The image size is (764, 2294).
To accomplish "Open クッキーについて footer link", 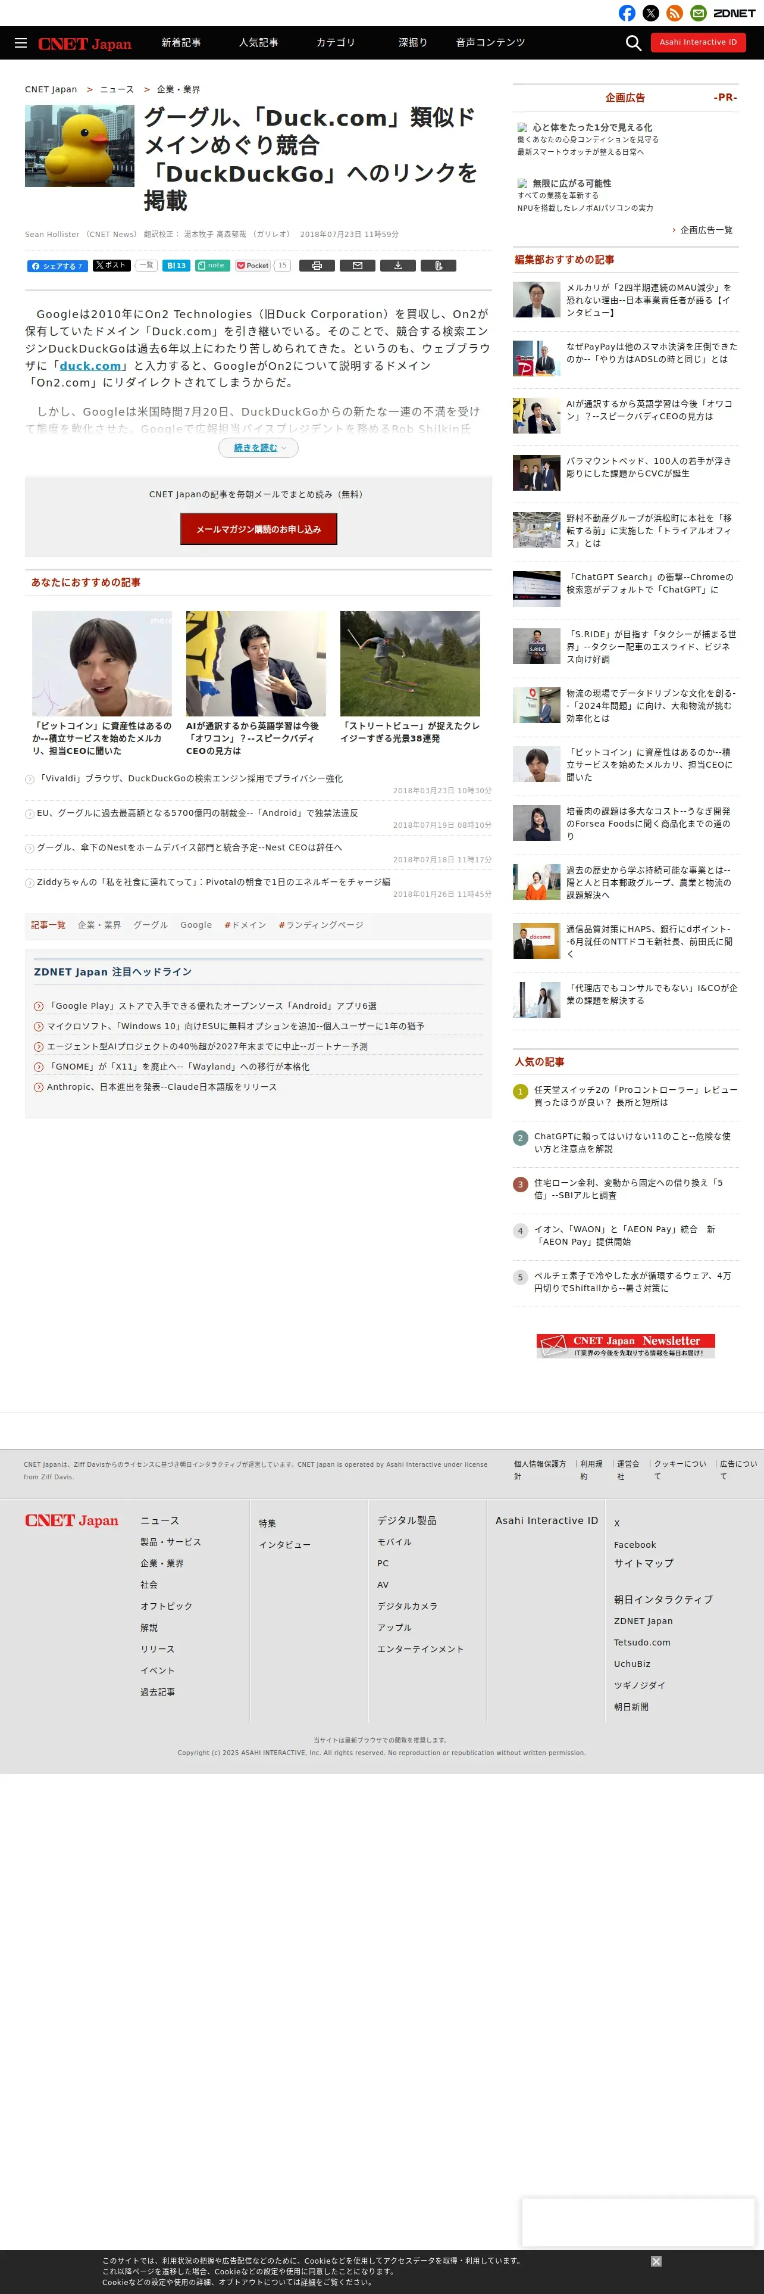I will [x=680, y=1469].
